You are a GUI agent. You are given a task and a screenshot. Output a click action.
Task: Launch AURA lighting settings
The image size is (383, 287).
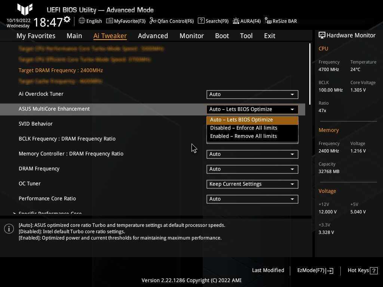tap(246, 21)
